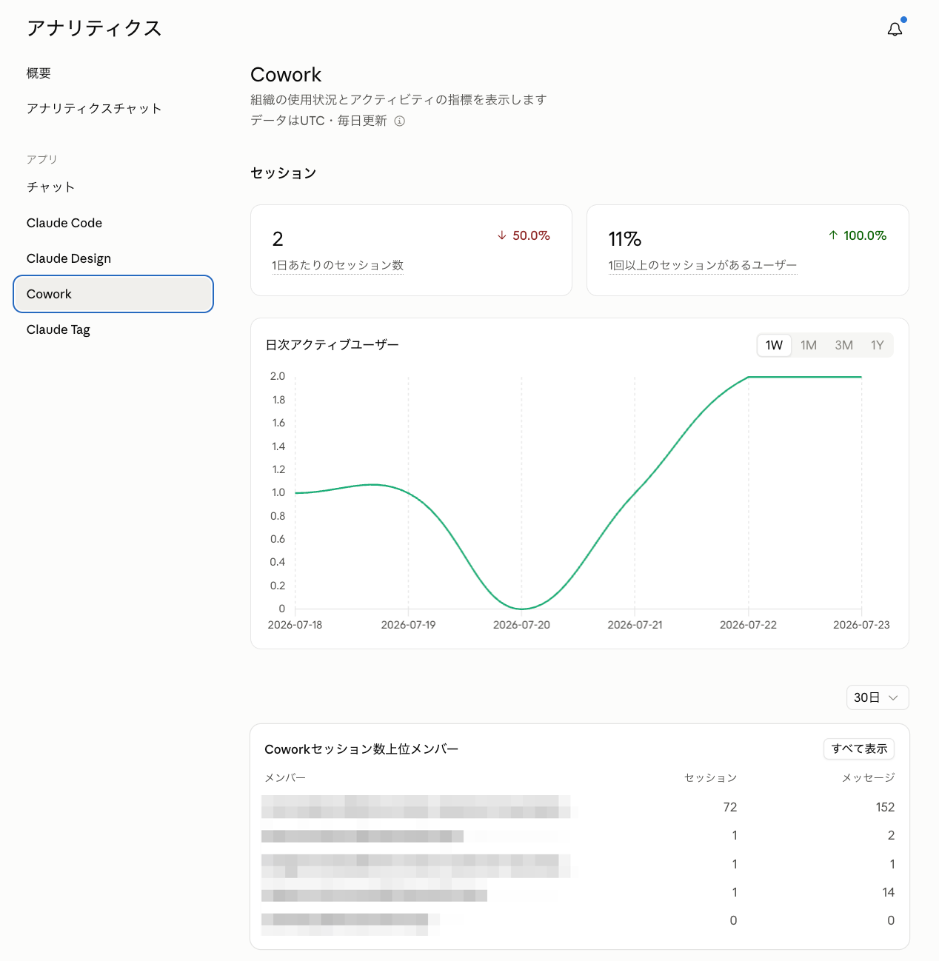Click the 100.0% increase indicator

[x=858, y=235]
